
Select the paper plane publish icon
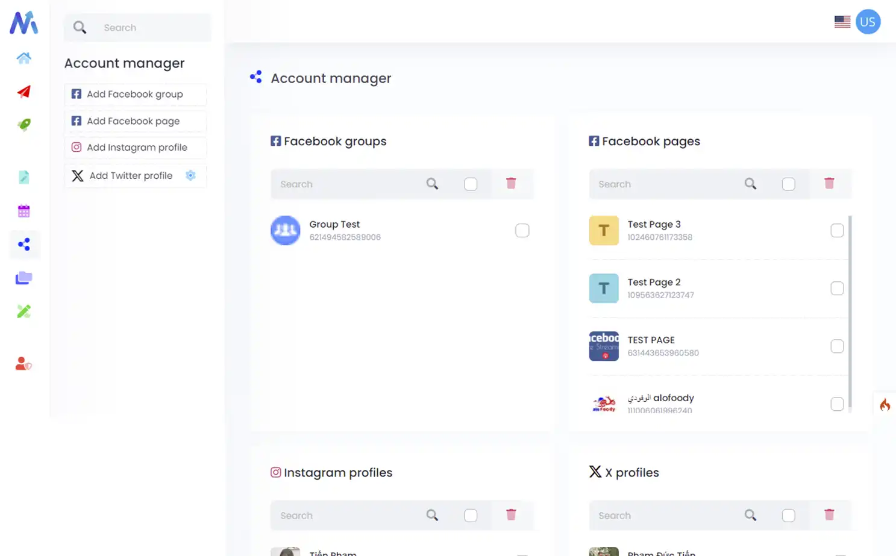23,92
